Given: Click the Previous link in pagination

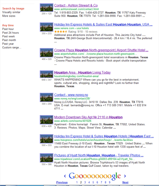Looking at the screenshot, I should tap(62, 182).
